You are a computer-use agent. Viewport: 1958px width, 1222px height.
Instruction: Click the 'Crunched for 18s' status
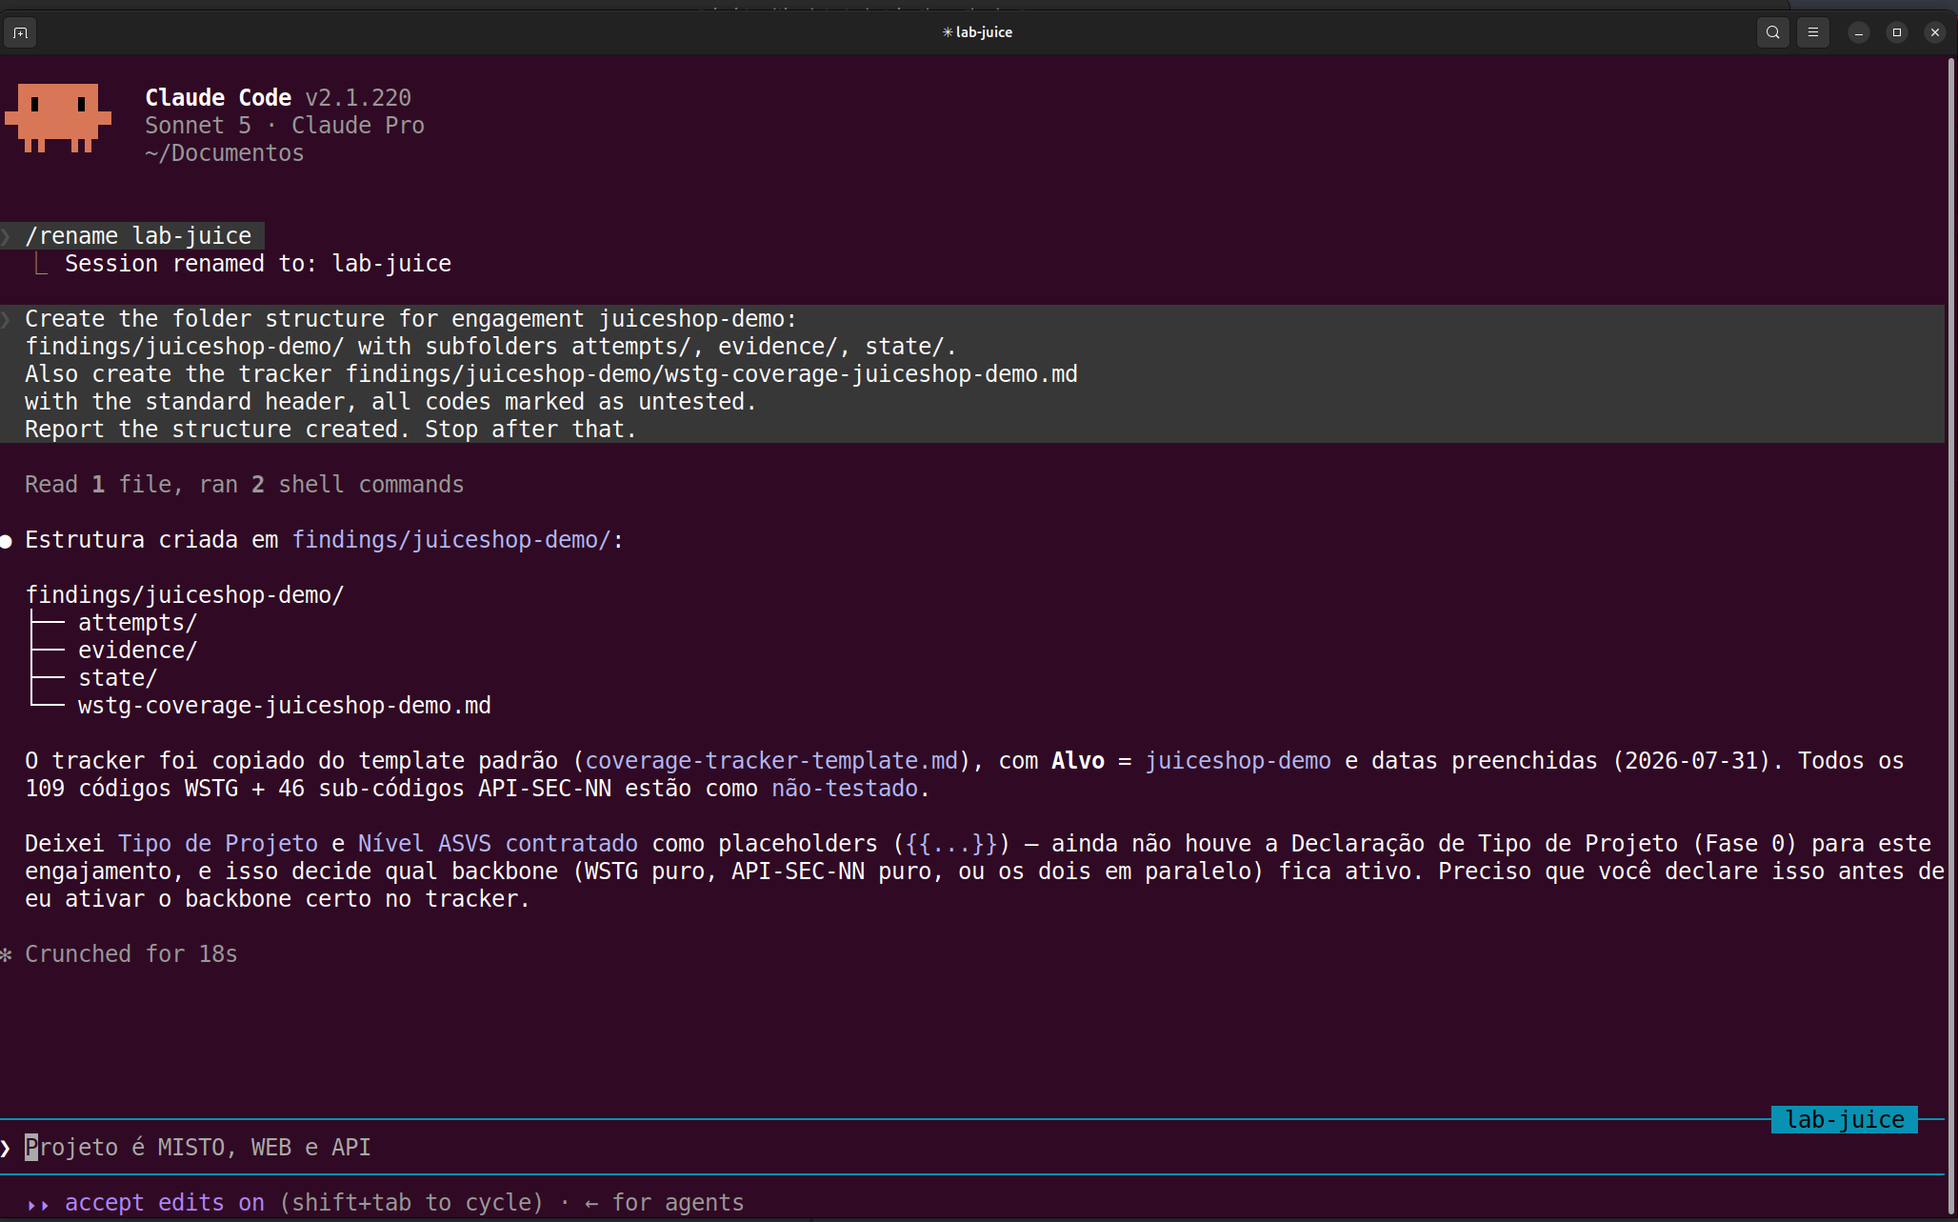[x=131, y=954]
